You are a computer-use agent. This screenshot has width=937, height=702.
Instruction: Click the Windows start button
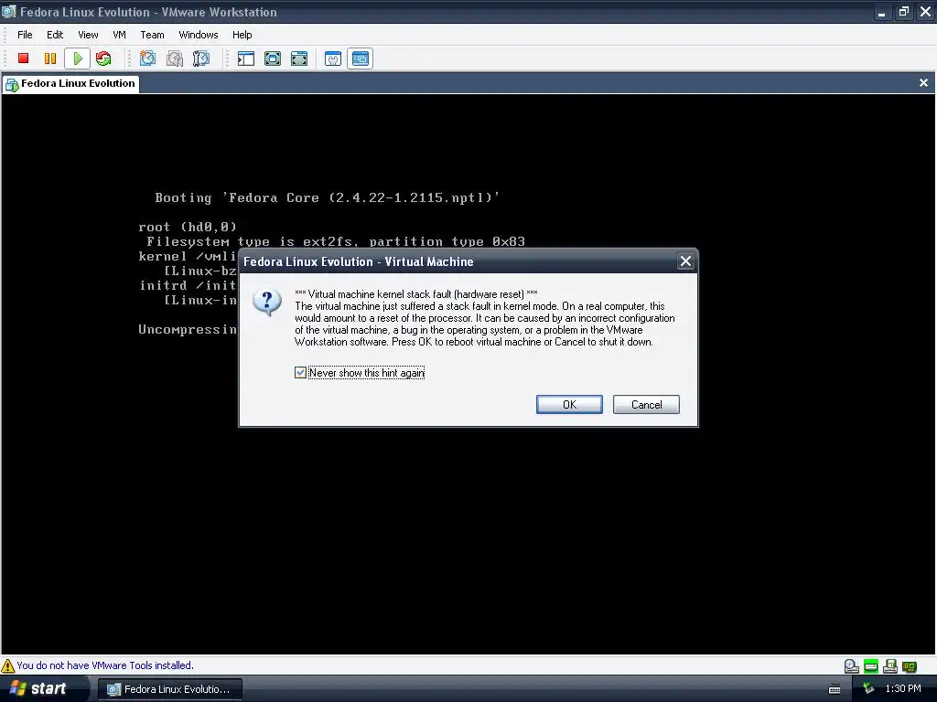click(43, 689)
